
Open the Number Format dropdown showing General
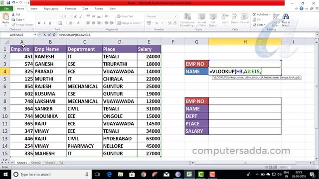coord(175,16)
